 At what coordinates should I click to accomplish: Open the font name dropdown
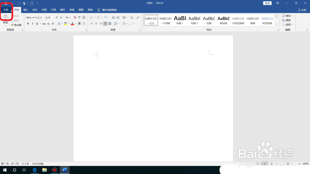[x=44, y=18]
